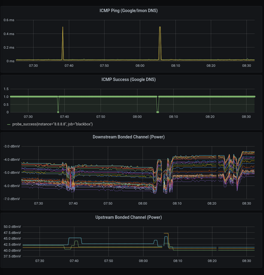This screenshot has width=264, height=275.
Task: Click the green zero-value dot near 07:38 in ICMP Success
Action: 58,112
